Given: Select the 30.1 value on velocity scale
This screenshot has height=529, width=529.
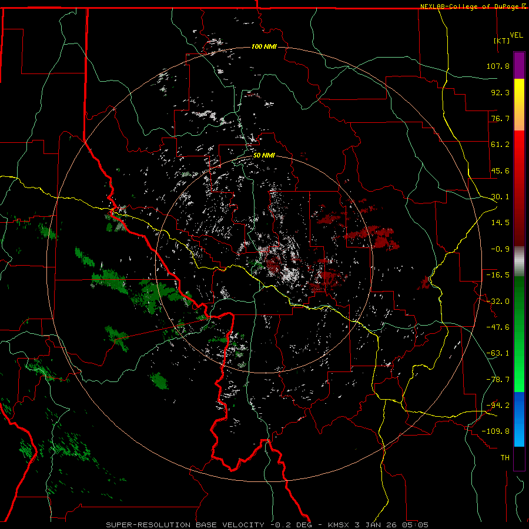Looking at the screenshot, I should point(500,197).
